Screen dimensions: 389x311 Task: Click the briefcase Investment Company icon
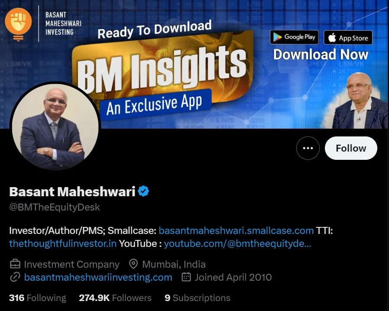[15, 264]
